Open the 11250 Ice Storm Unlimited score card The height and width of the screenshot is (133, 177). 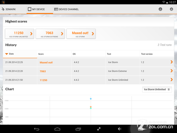click(x=20, y=34)
